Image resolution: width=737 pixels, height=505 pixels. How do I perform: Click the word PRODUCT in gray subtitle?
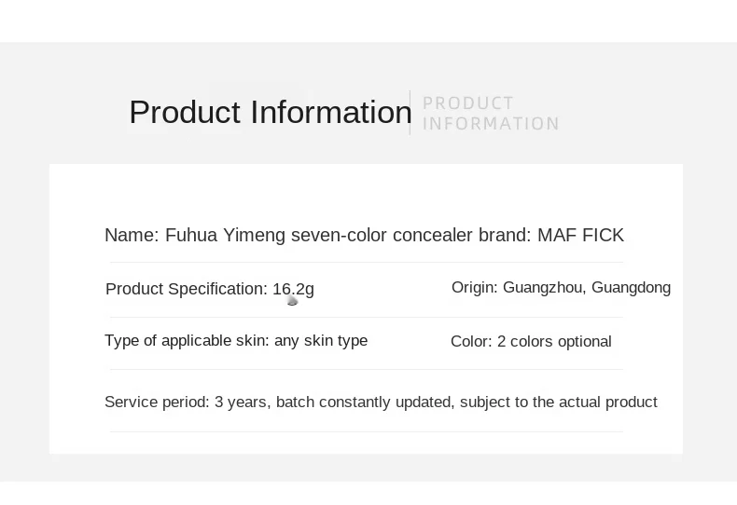(467, 102)
